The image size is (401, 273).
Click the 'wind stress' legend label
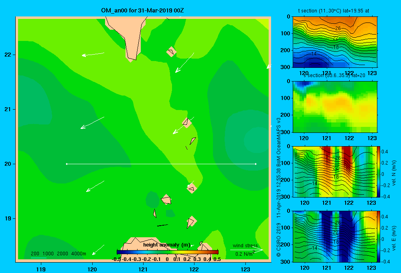coord(245,246)
